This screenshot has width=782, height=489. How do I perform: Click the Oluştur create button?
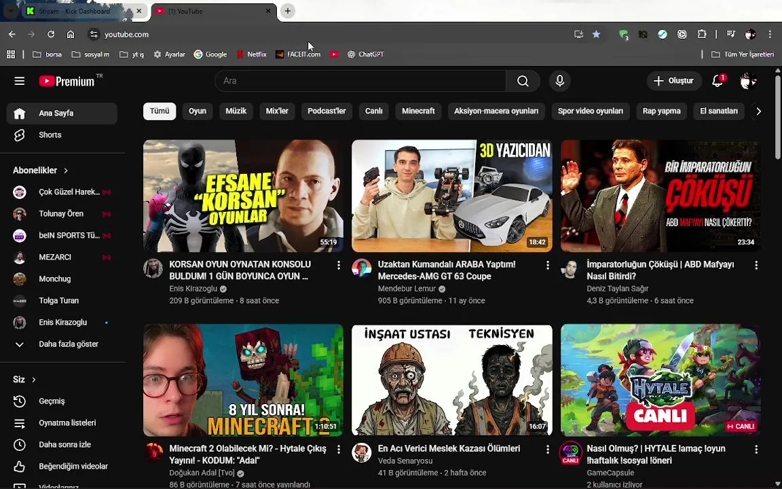[x=674, y=81]
